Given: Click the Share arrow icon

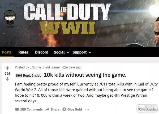Looking at the screenshot, I should [x=47, y=109].
